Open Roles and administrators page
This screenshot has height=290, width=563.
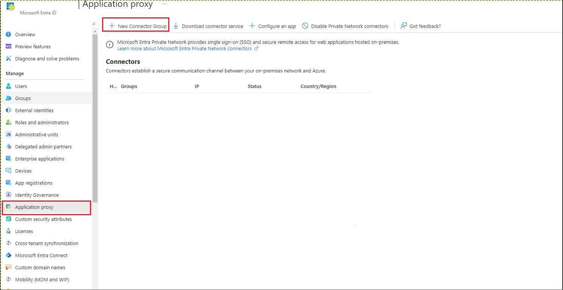tap(42, 122)
